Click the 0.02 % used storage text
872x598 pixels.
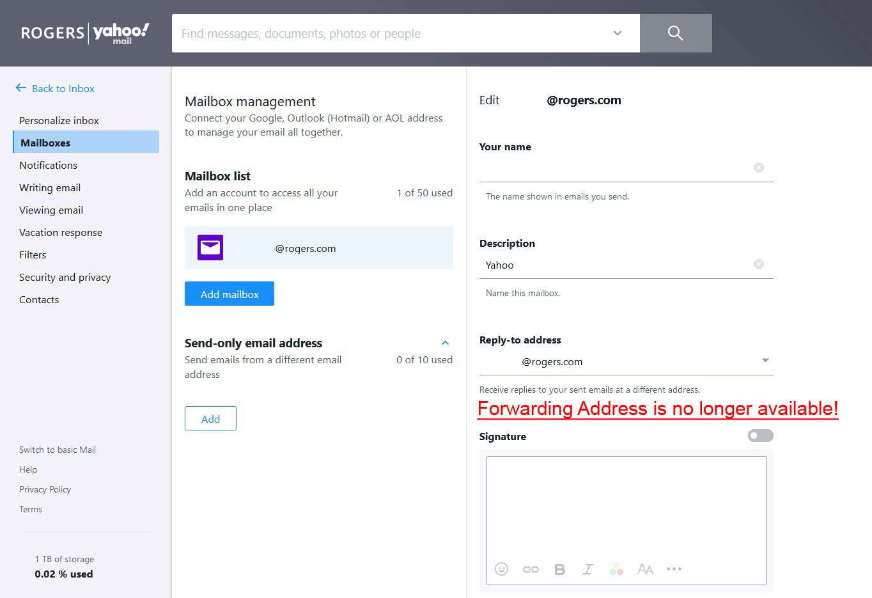tap(64, 574)
